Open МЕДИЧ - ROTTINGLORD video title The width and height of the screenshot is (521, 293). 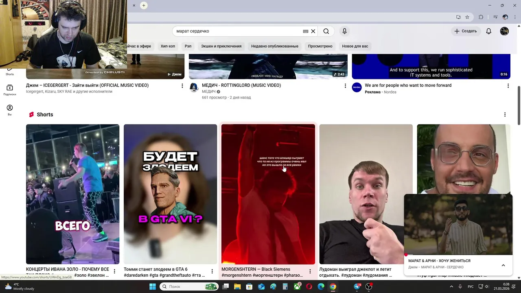point(241,85)
